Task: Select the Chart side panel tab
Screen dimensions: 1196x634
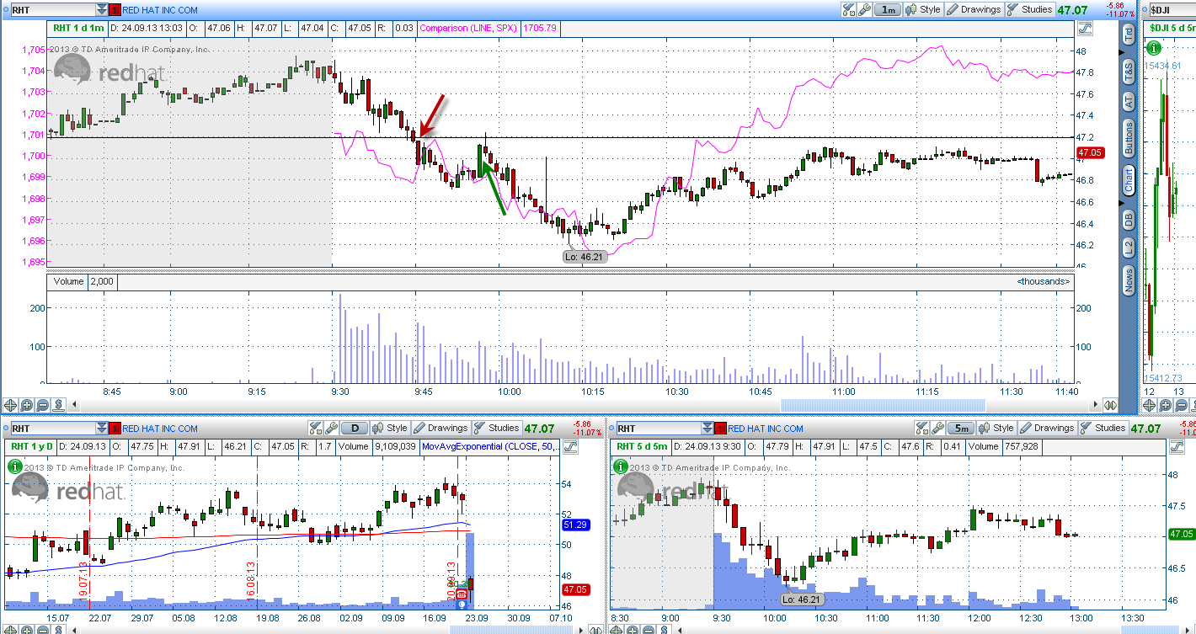Action: click(1129, 179)
